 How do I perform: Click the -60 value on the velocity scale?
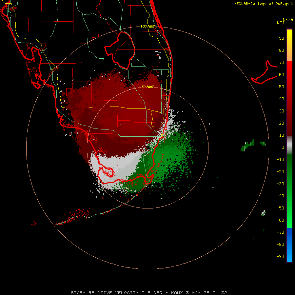point(280,220)
